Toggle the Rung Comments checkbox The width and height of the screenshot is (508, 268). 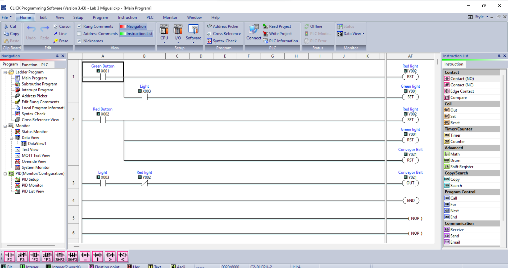(79, 26)
